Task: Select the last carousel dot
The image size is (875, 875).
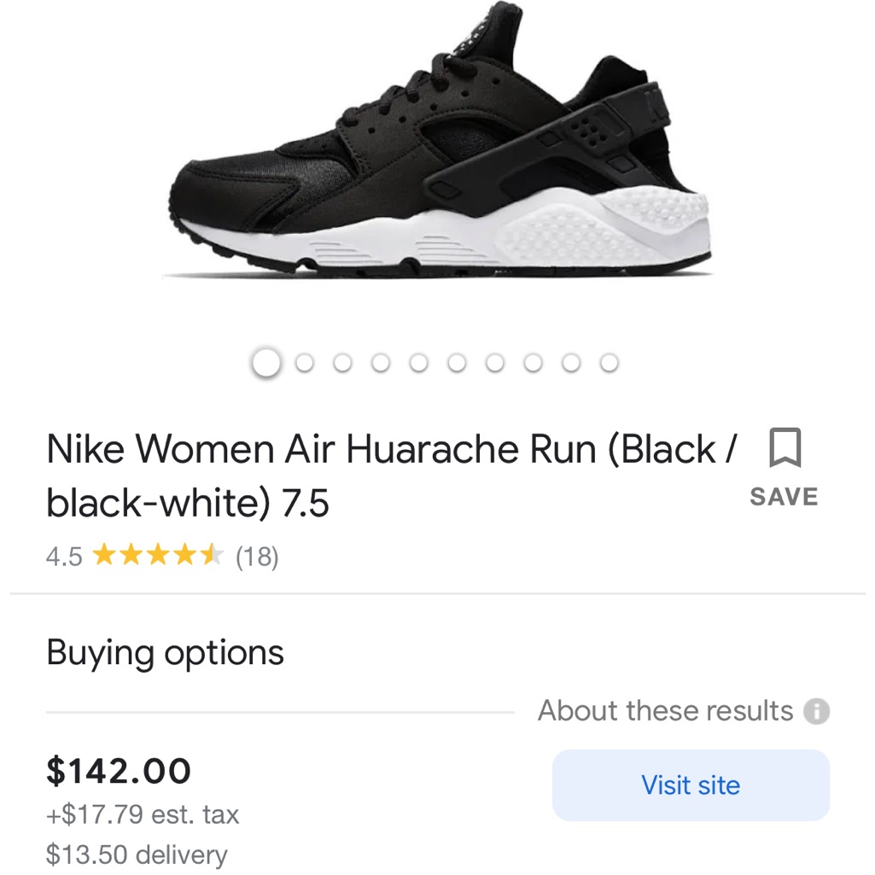Action: (x=610, y=362)
